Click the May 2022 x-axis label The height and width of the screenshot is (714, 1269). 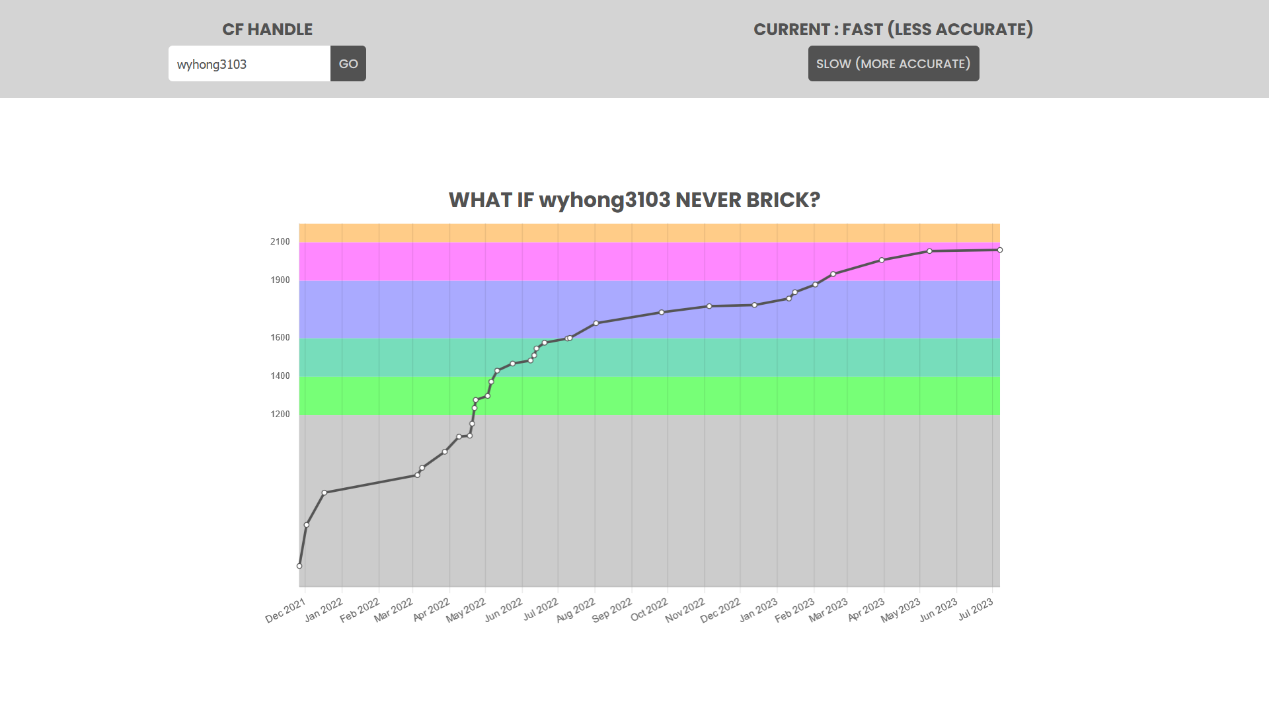tap(465, 610)
